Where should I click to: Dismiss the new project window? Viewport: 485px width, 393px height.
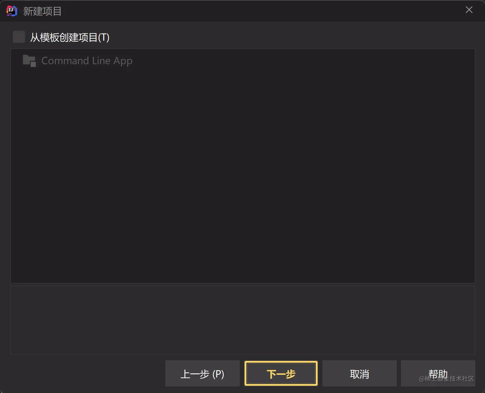[x=469, y=10]
